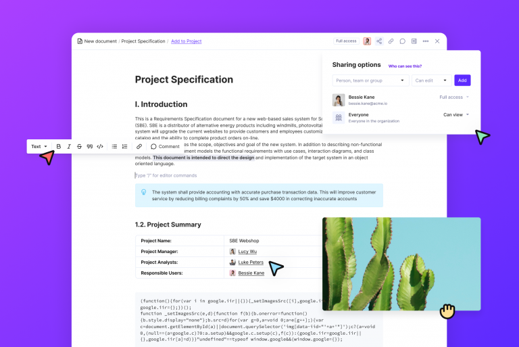The width and height of the screenshot is (519, 347).
Task: Click the empty editor commands line
Action: click(166, 175)
